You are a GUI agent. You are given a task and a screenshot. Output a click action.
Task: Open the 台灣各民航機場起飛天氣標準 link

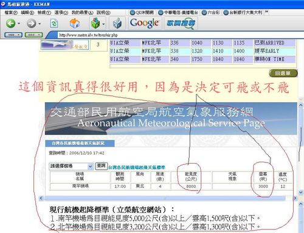(137, 167)
